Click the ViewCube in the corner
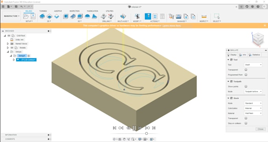The image size is (268, 142). pos(258,39)
